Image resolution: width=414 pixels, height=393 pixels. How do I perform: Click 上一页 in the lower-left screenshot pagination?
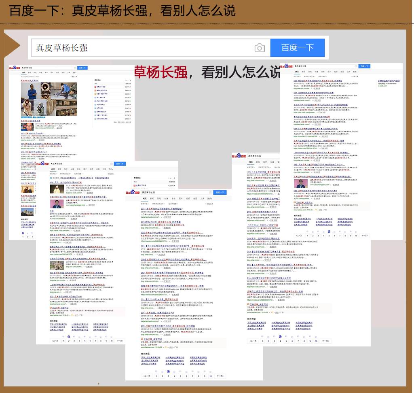pos(55,341)
